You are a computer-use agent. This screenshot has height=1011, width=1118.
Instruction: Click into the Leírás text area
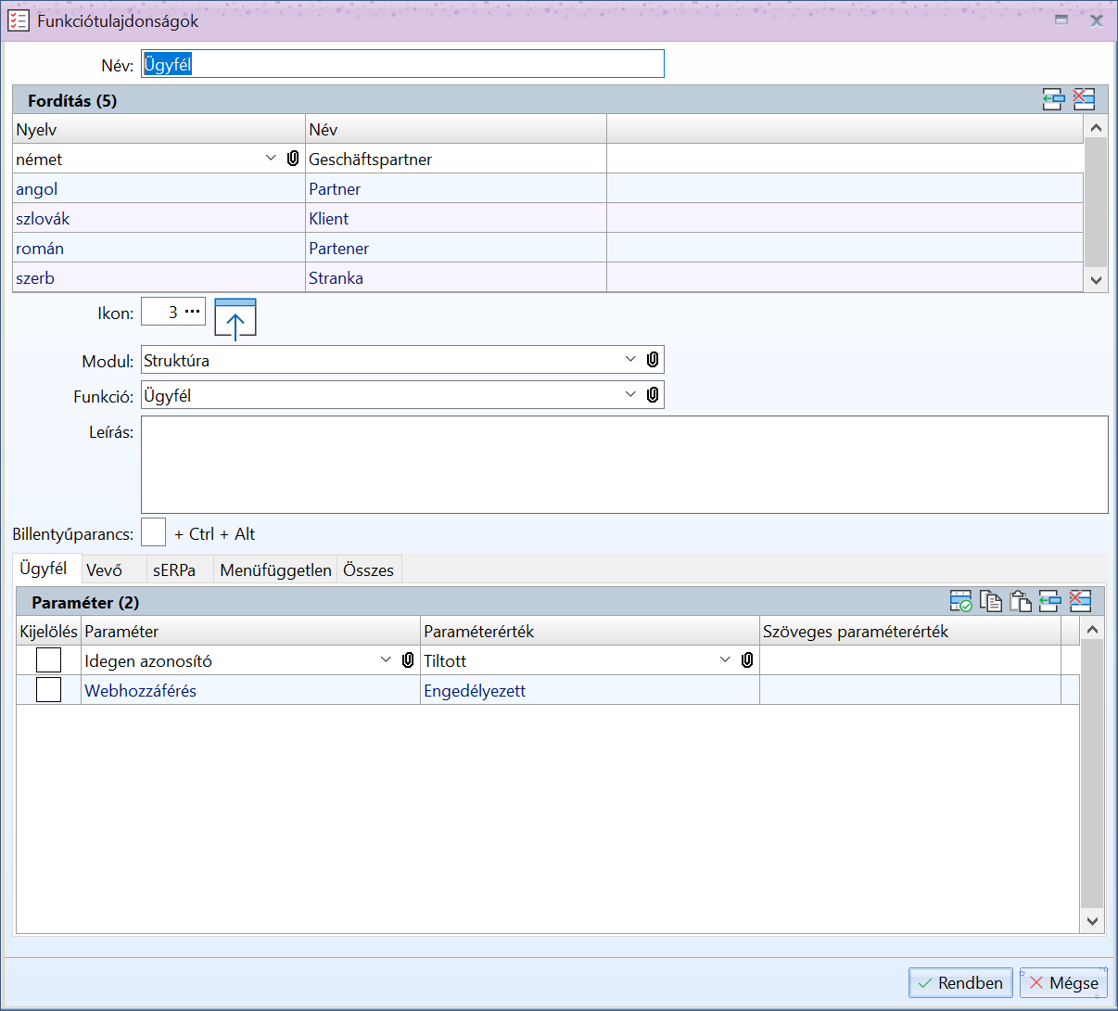pyautogui.click(x=624, y=465)
